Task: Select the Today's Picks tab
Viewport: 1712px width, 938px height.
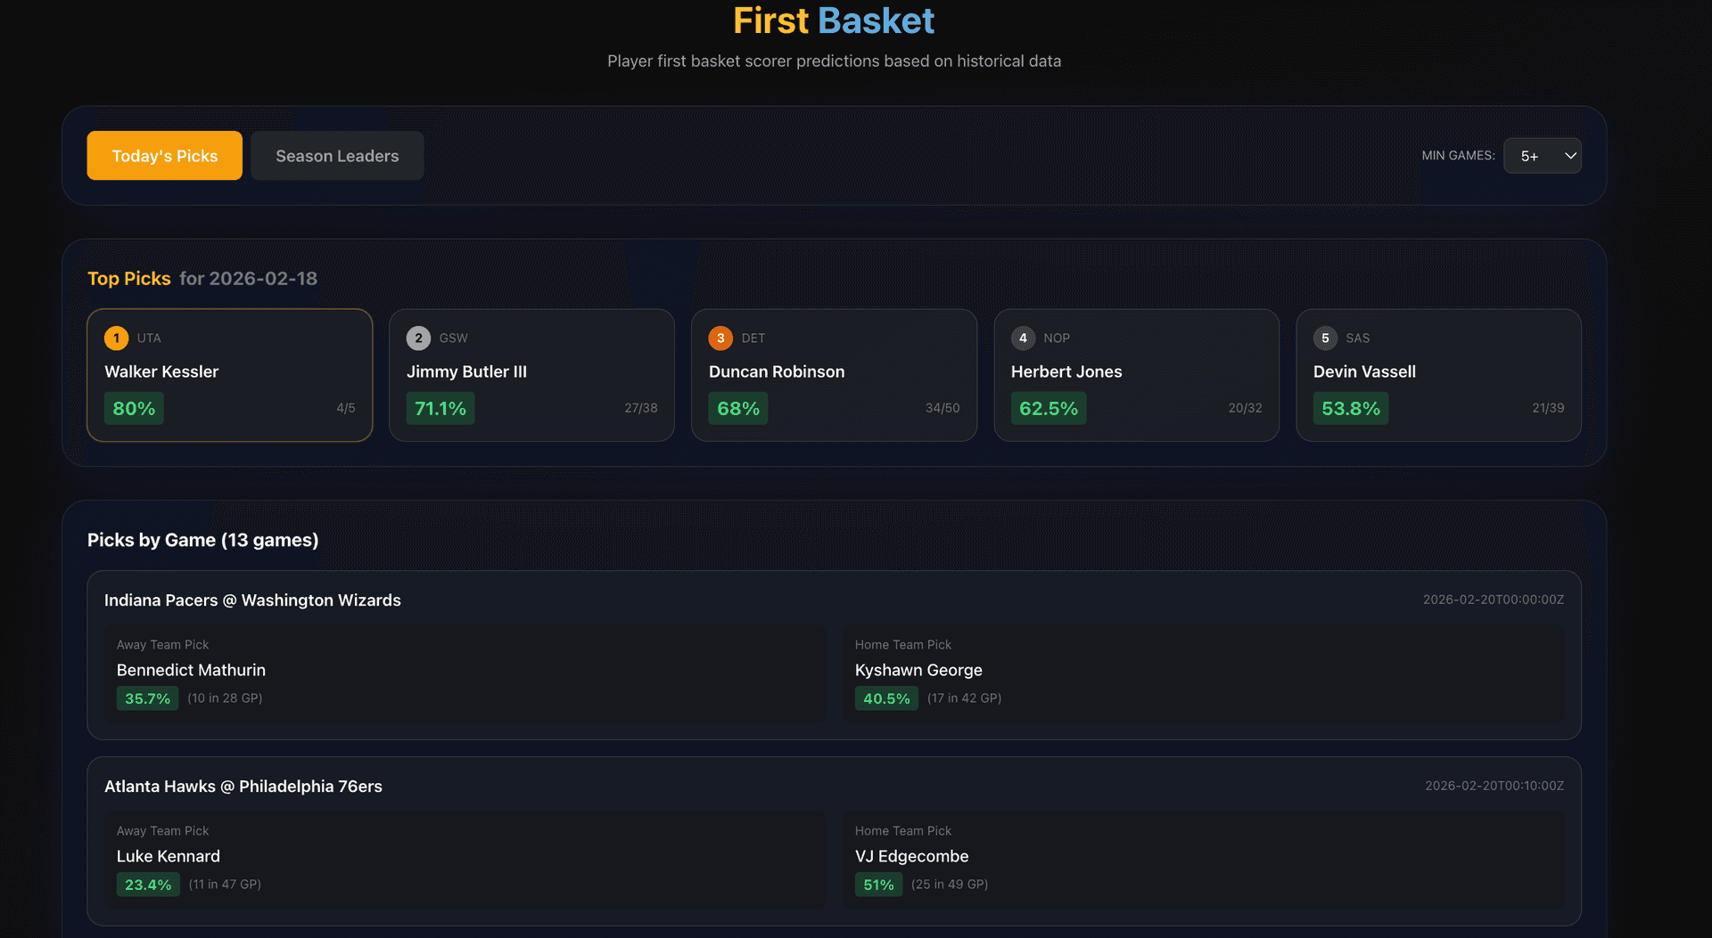Action: click(164, 155)
